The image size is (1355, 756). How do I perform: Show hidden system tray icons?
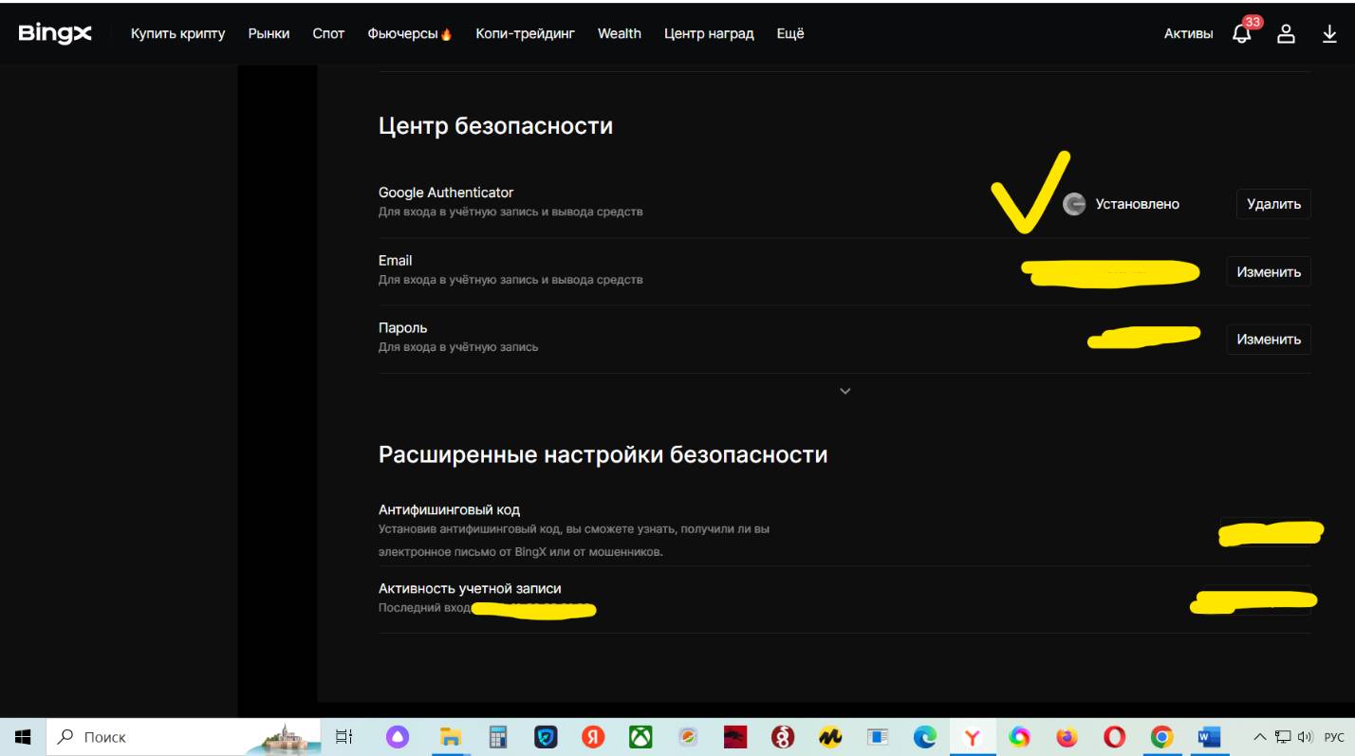(x=1260, y=737)
